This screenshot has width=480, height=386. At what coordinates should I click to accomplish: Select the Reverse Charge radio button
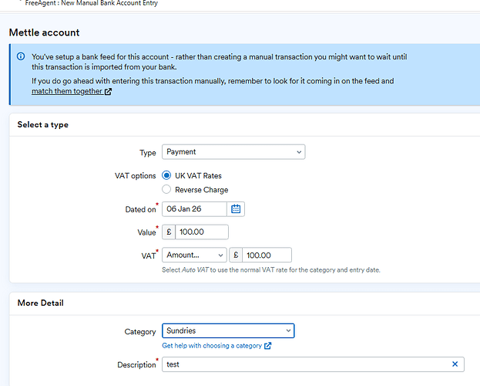(166, 189)
